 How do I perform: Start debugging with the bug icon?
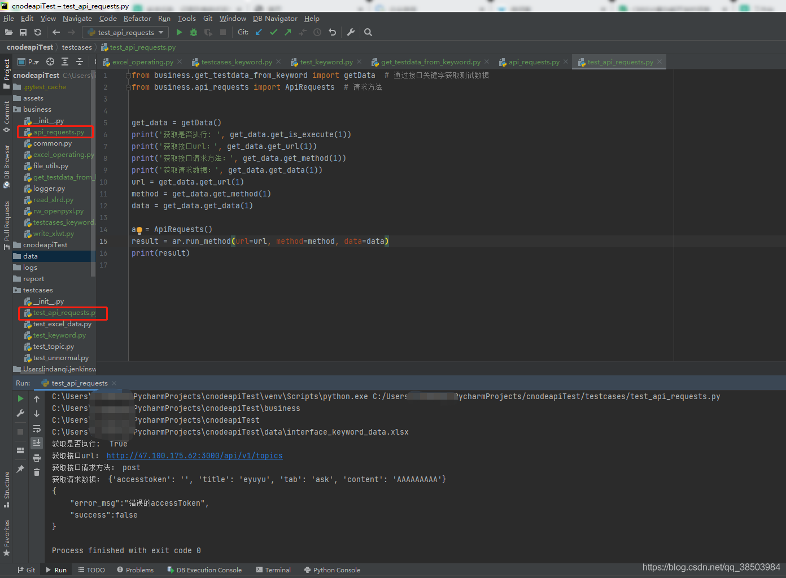194,32
